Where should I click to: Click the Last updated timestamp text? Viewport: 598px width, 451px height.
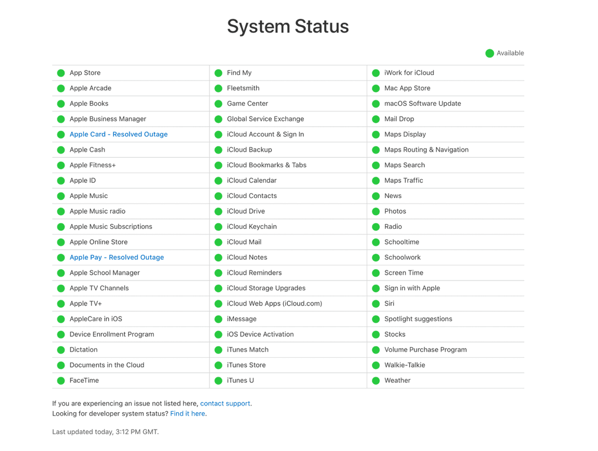105,432
